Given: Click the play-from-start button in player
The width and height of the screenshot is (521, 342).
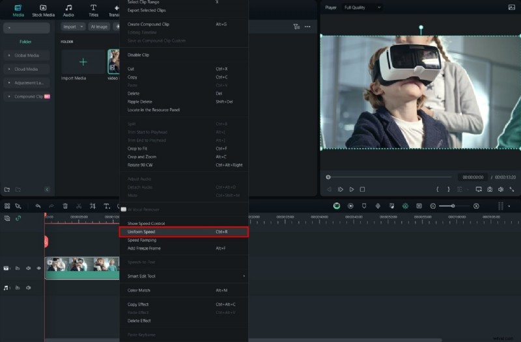Looking at the screenshot, I should click(x=341, y=189).
